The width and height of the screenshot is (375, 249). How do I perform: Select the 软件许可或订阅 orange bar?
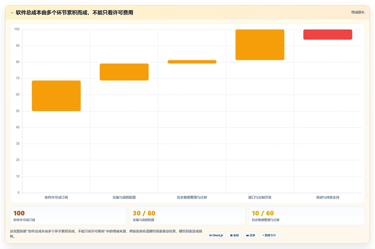pyautogui.click(x=56, y=96)
